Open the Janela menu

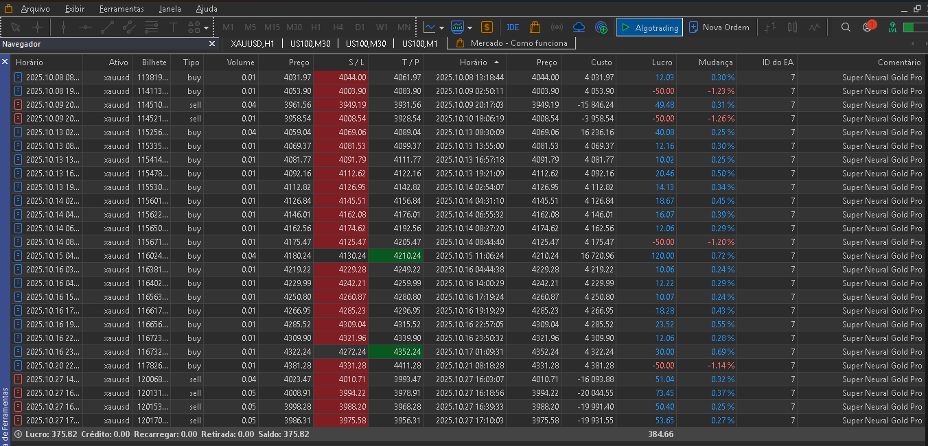tap(170, 9)
